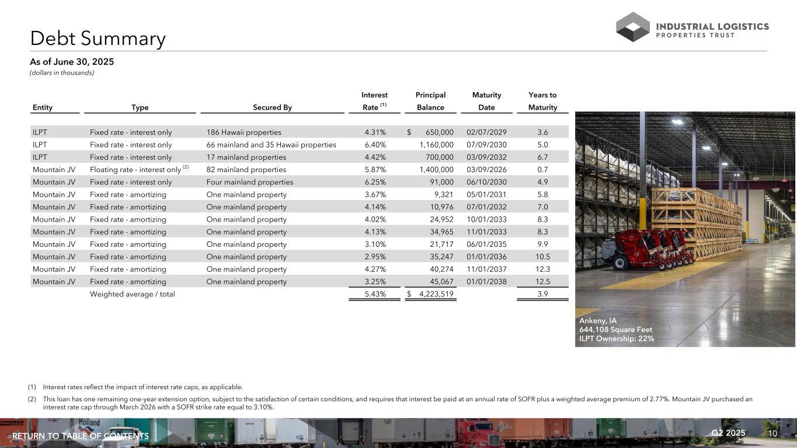Click the Maturity Date column header
797x448 pixels.
coord(486,101)
